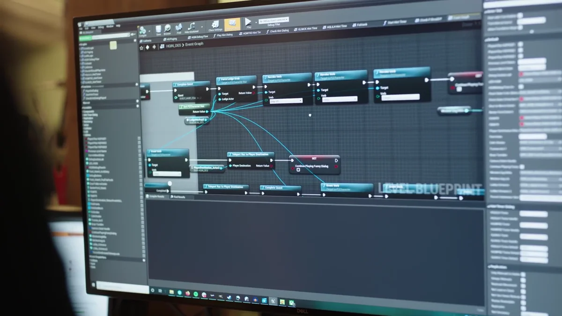Open Steam from the Windows taskbar

point(229,297)
